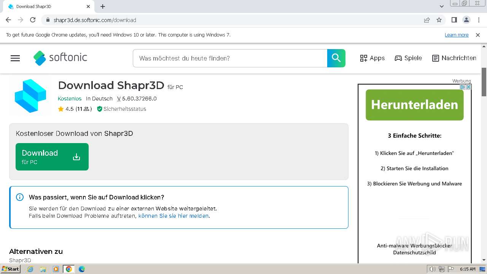Click the Softonic logo
Viewport: 487px width, 274px height.
coord(60,58)
